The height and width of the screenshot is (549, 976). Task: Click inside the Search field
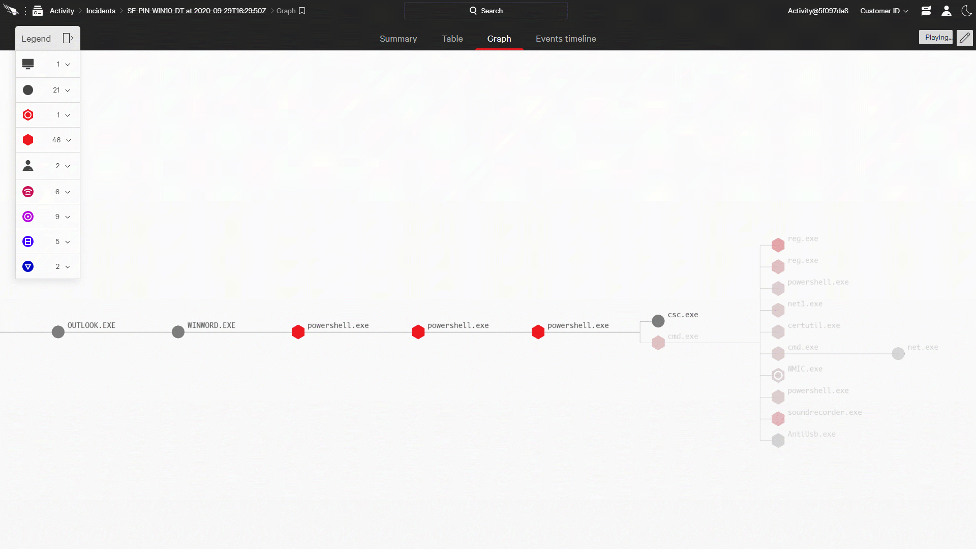pyautogui.click(x=485, y=10)
